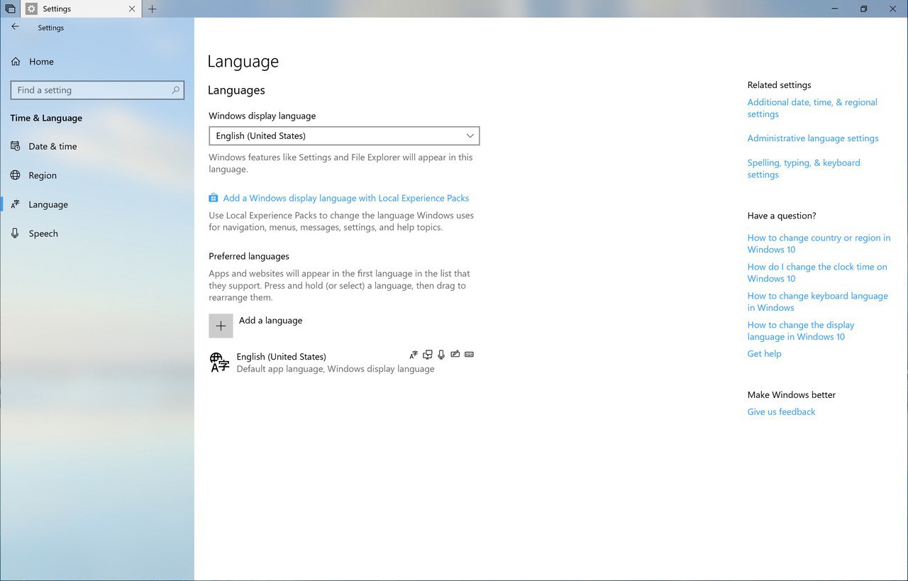
Task: Click the Speech microphone icon in sidebar
Action: tap(16, 233)
